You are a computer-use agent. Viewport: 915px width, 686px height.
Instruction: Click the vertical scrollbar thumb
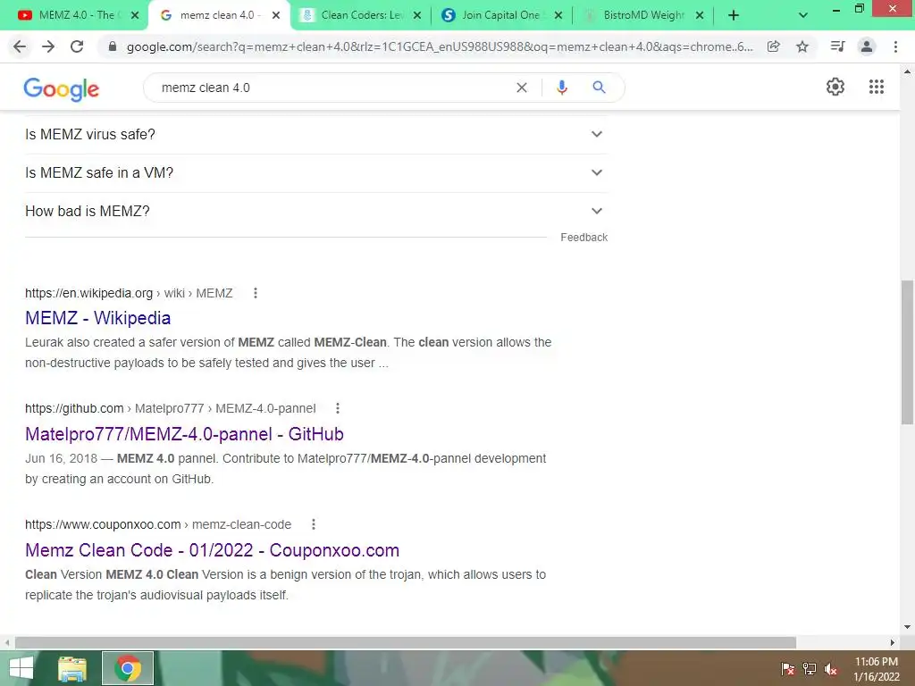coord(907,352)
